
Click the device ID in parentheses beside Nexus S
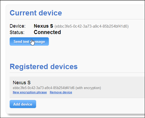(x=92, y=26)
